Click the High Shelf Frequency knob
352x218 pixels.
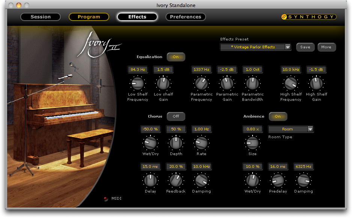click(291, 84)
